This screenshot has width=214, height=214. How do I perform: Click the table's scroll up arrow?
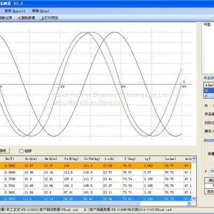(194, 158)
